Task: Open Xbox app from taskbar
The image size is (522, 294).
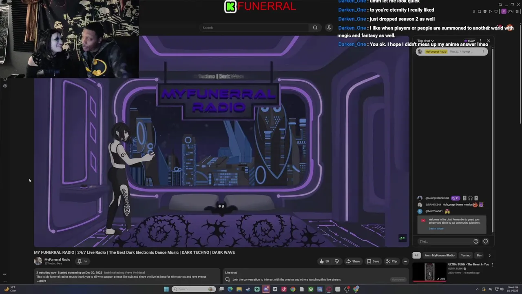Action: (311, 289)
